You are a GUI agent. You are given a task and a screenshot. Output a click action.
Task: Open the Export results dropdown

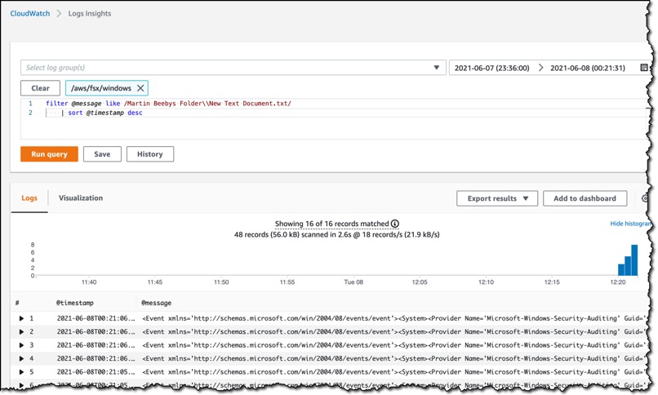pyautogui.click(x=497, y=198)
